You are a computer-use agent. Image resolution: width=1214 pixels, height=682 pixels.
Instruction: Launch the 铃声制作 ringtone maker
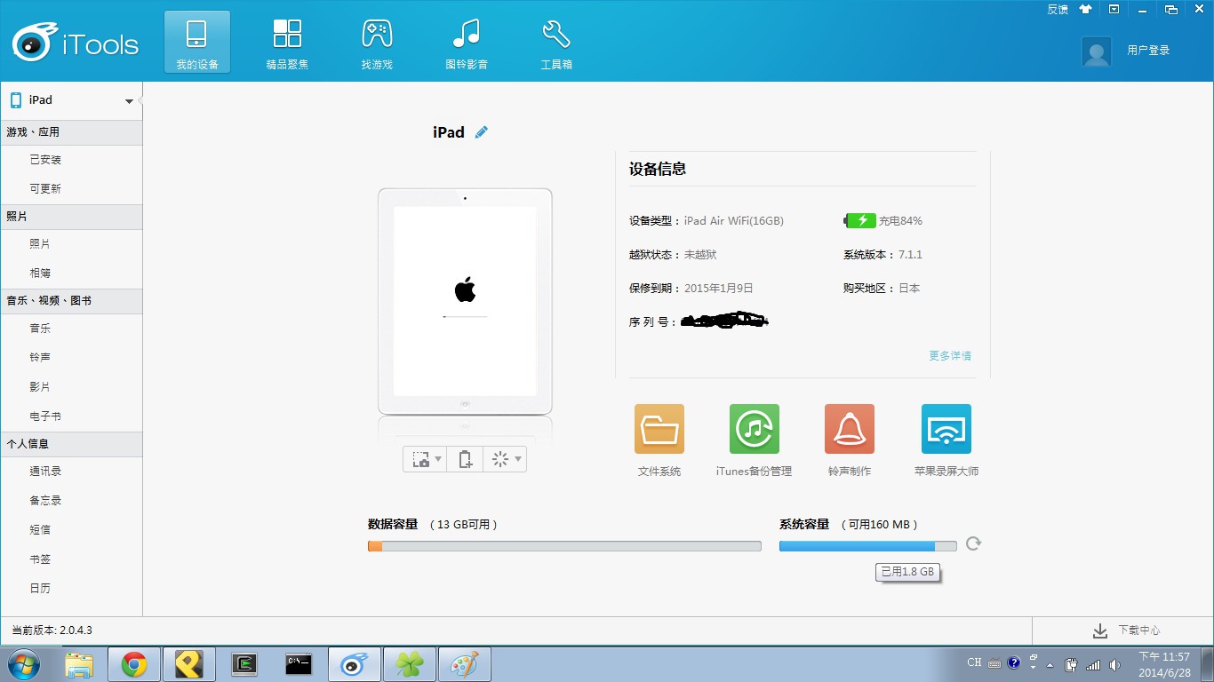[x=849, y=430]
